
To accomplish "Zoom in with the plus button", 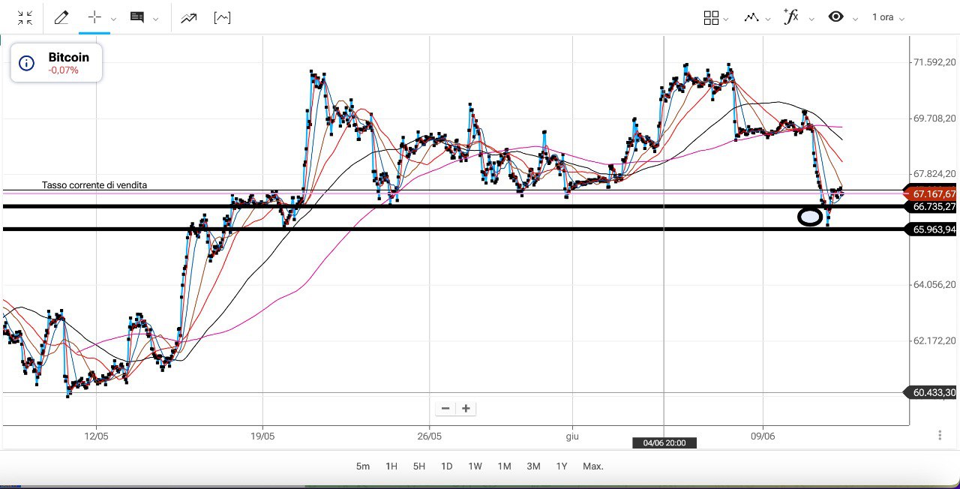I will (466, 409).
